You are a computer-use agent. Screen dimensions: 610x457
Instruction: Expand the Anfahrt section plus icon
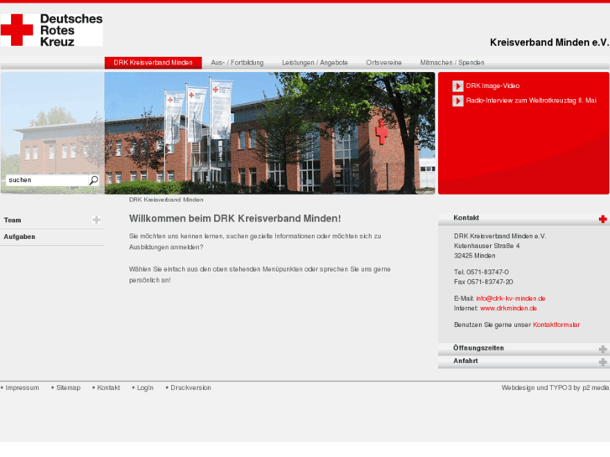coord(602,362)
